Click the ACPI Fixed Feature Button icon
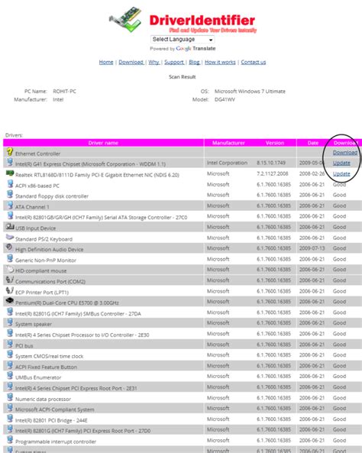Viewport: 362px width, 453px height. [10, 365]
